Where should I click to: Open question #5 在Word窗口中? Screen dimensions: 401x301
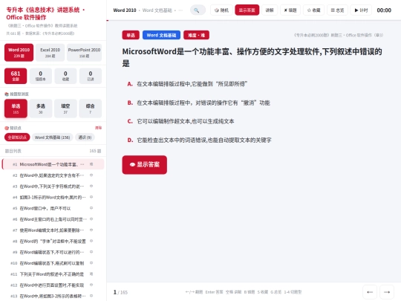click(53, 208)
